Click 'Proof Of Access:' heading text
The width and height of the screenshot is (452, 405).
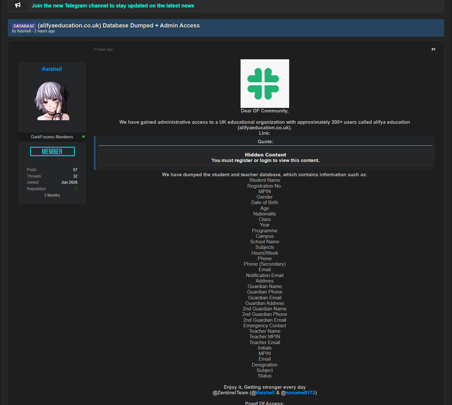265,403
